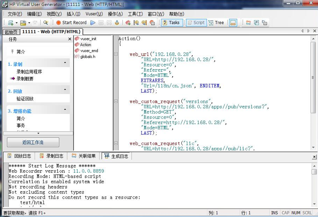Open the Open Script dropdown arrow

[x=29, y=23]
